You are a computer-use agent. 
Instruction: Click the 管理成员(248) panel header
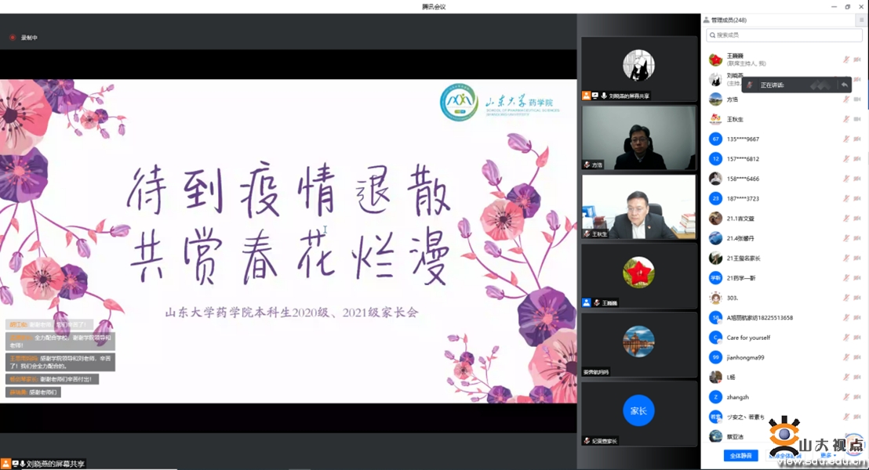pyautogui.click(x=729, y=20)
